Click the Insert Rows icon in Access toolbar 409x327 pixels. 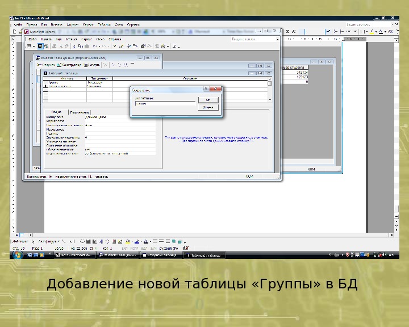pyautogui.click(x=128, y=47)
